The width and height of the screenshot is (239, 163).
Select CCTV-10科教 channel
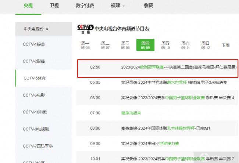pos(44,112)
